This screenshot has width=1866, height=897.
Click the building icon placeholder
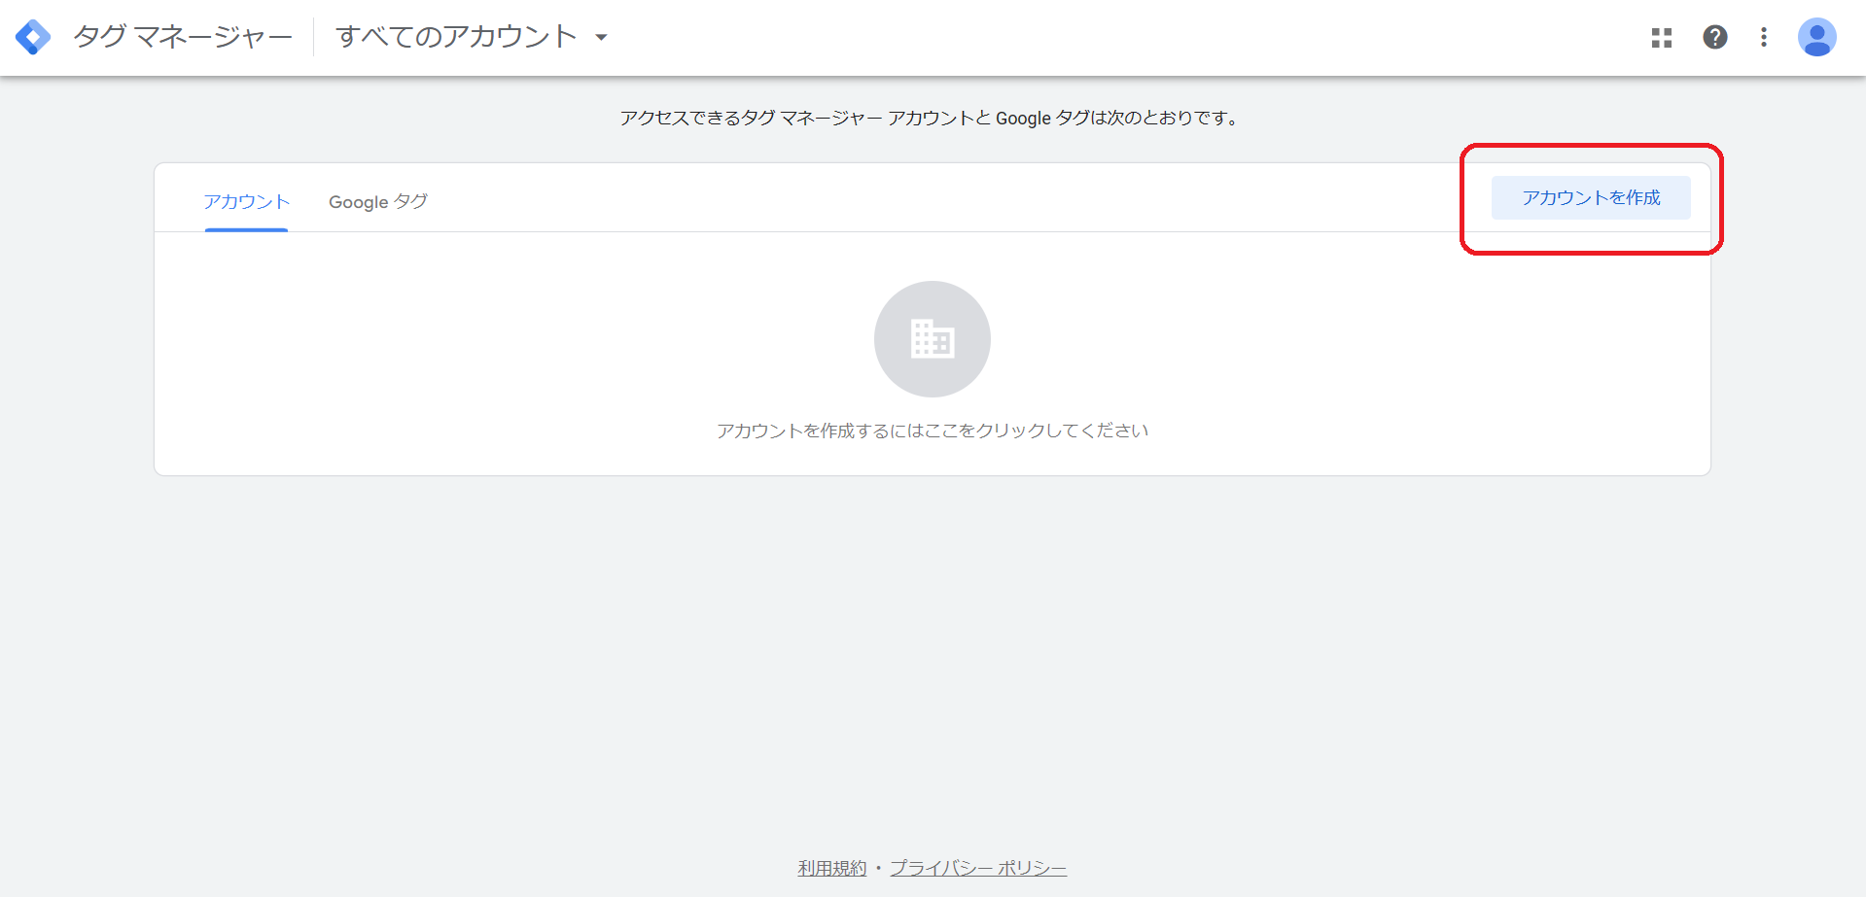tap(933, 339)
